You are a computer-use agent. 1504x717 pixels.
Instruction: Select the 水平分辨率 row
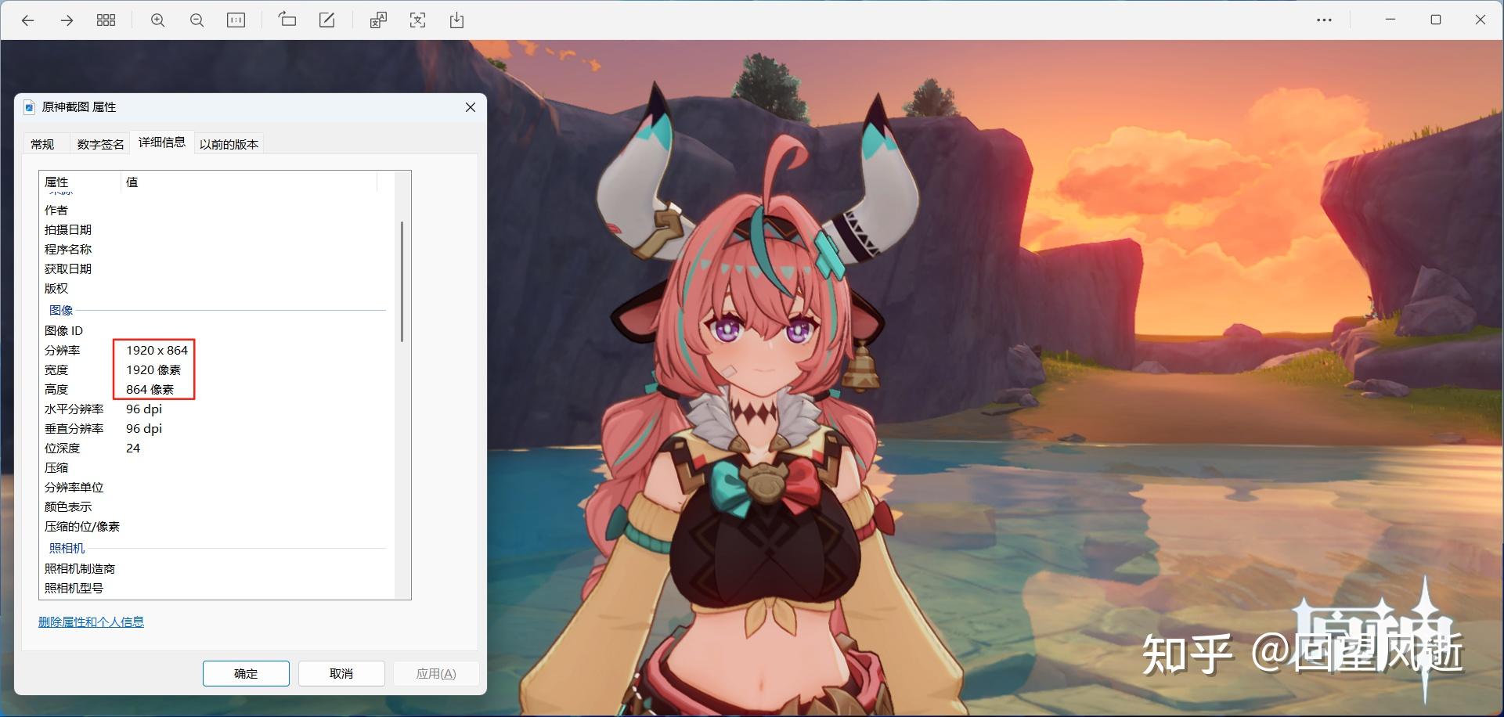pos(217,409)
